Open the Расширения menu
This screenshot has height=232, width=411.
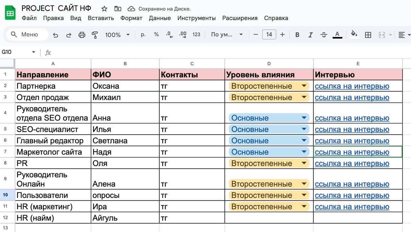tap(240, 18)
